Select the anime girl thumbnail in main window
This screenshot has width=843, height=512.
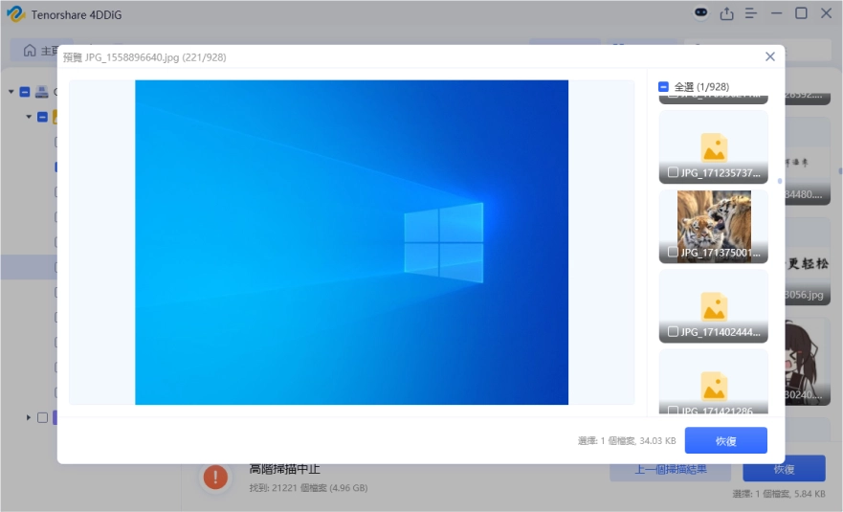(x=807, y=361)
